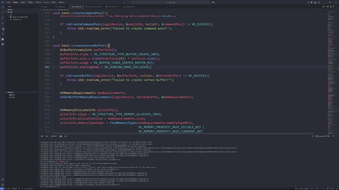Click the remote window indicator in the status bar
This screenshot has width=339, height=190.
tap(2, 188)
